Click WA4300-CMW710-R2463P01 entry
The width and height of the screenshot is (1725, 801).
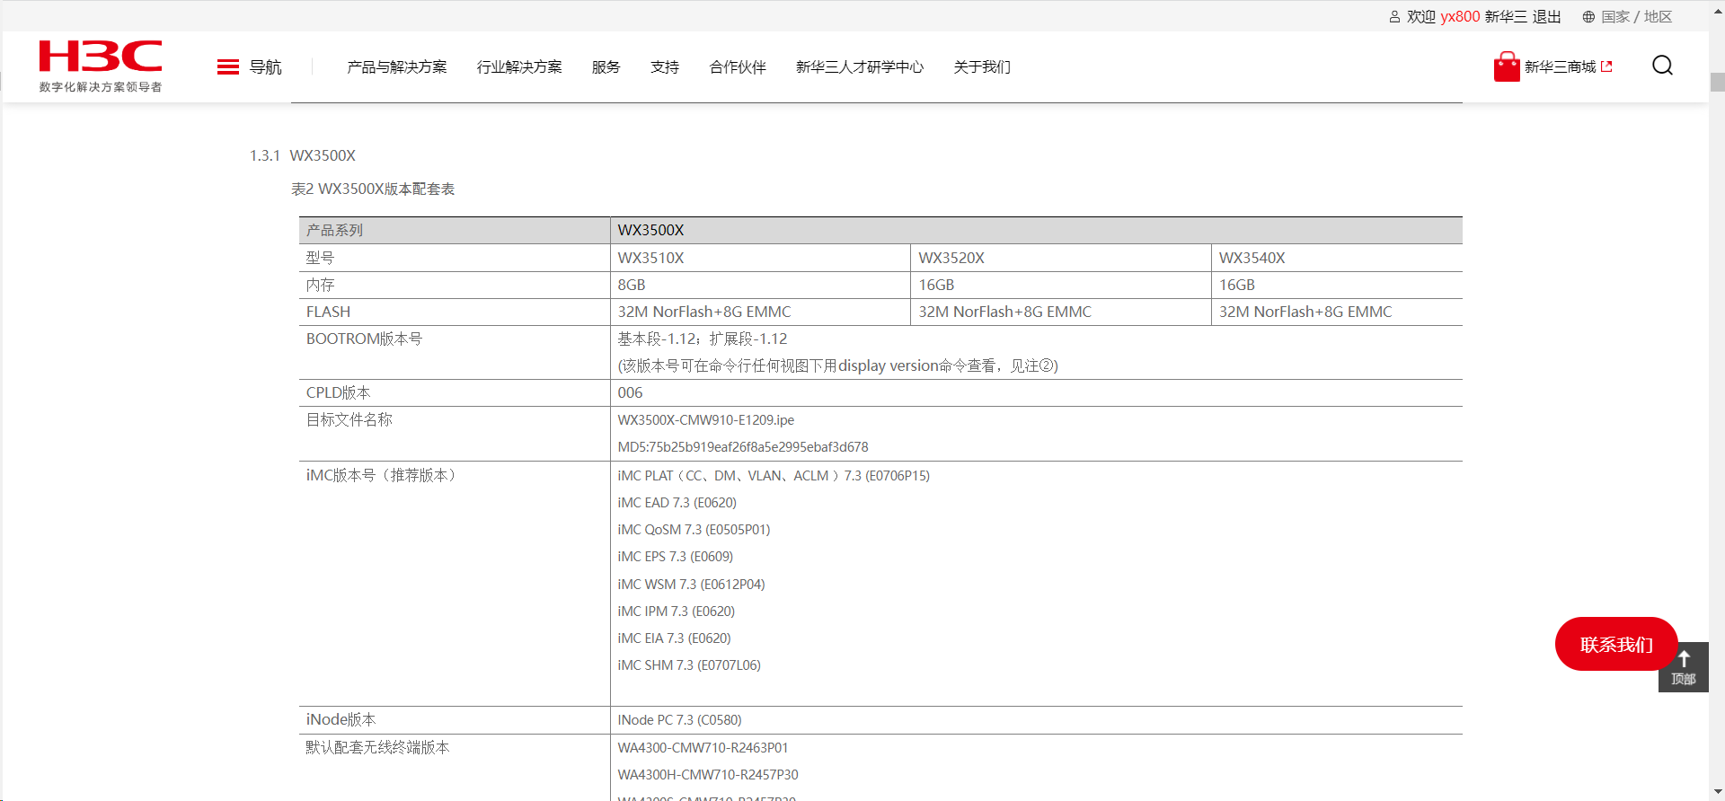click(x=703, y=748)
